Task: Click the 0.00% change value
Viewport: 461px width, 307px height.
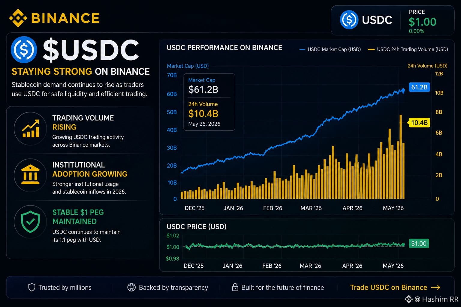Action: pos(417,31)
